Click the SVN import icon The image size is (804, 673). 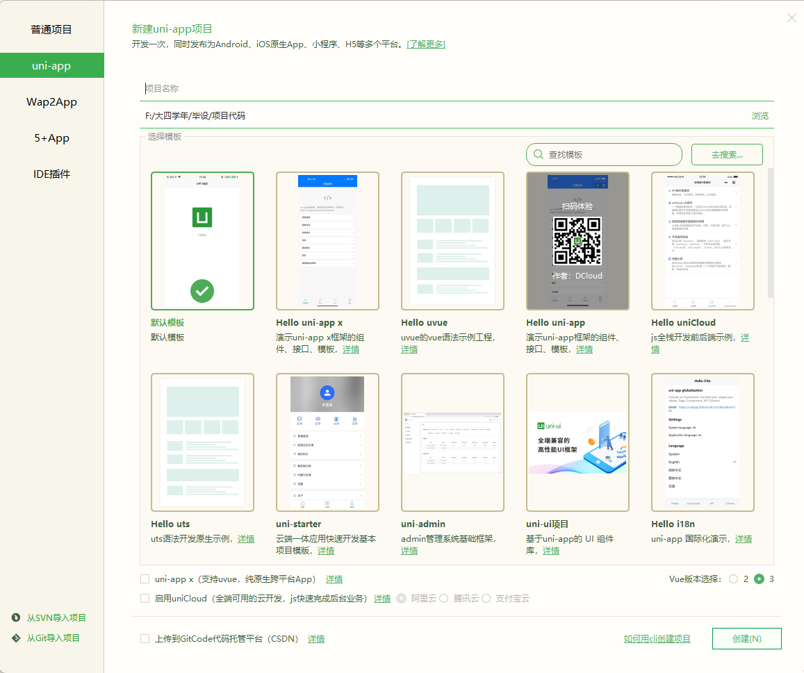coord(17,617)
